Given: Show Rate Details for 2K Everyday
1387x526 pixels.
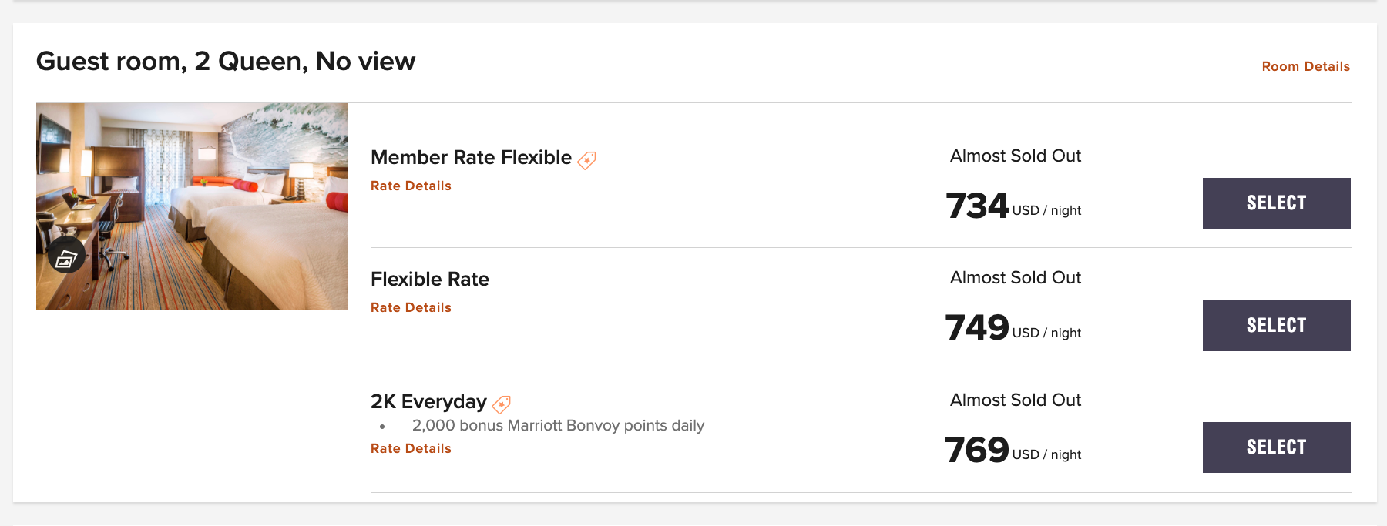Looking at the screenshot, I should pos(411,448).
